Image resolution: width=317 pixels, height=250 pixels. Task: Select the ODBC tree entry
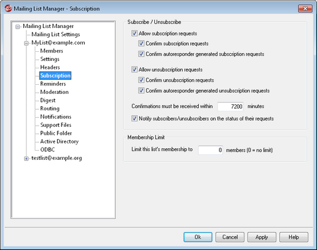coord(48,149)
